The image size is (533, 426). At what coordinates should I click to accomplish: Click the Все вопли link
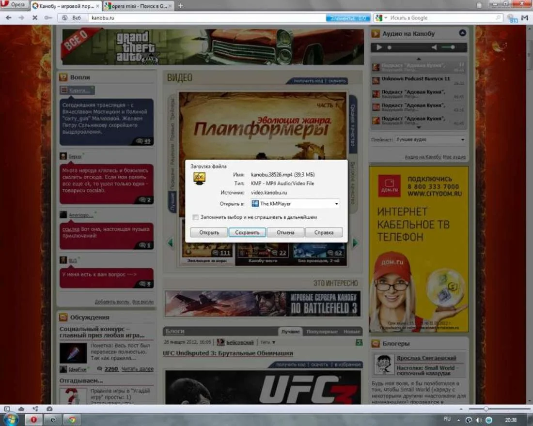click(143, 302)
